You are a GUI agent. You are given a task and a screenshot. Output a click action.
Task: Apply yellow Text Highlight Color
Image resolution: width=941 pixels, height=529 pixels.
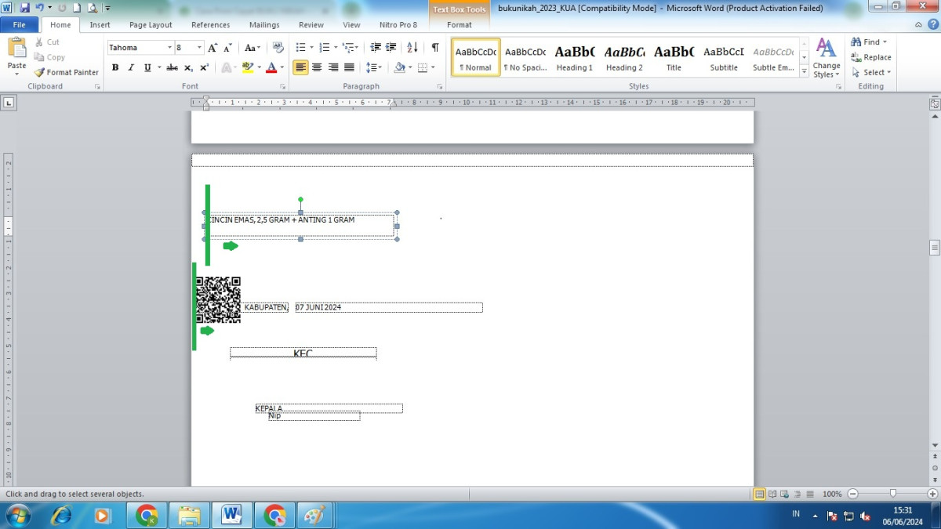click(248, 67)
